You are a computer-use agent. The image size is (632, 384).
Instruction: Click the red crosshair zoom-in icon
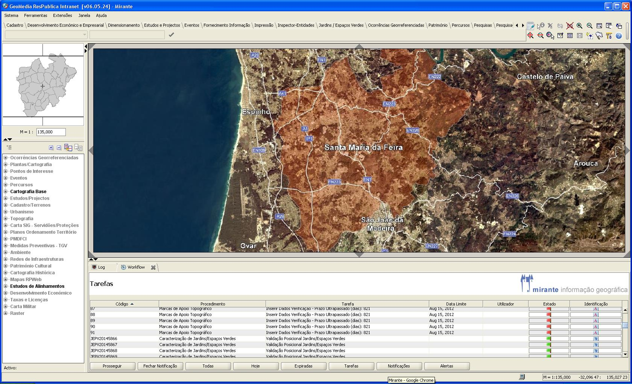pos(530,36)
